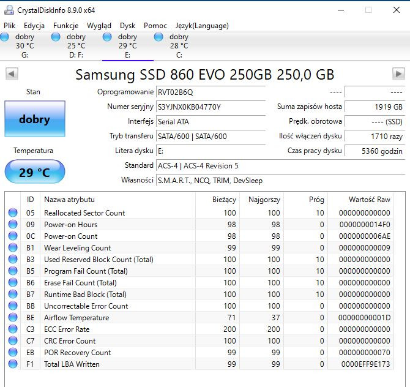
Task: Select the Wear Leveling Count row name
Action: 77,248
